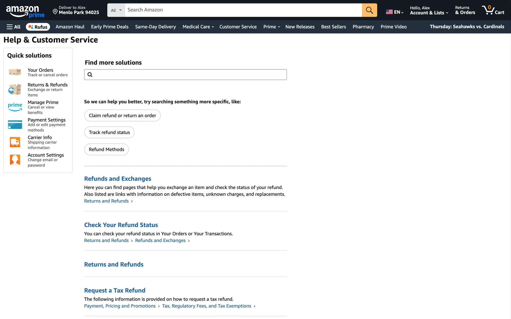Click the Your Orders package icon
Image resolution: width=511 pixels, height=319 pixels.
point(15,72)
